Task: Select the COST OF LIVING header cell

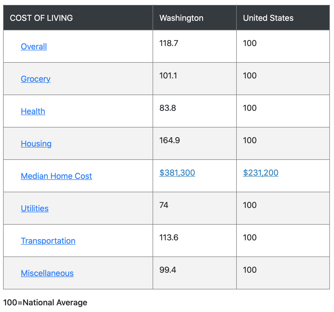Action: point(78,18)
